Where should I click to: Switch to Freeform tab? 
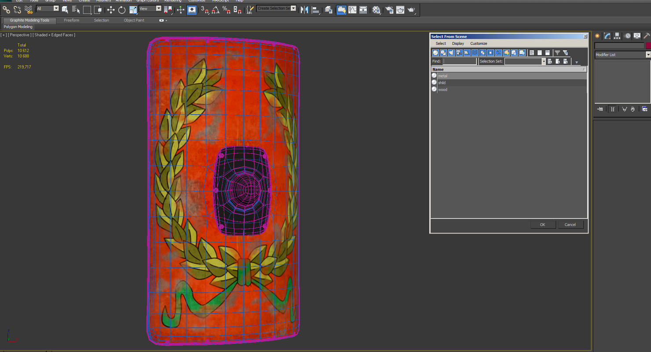coord(71,20)
